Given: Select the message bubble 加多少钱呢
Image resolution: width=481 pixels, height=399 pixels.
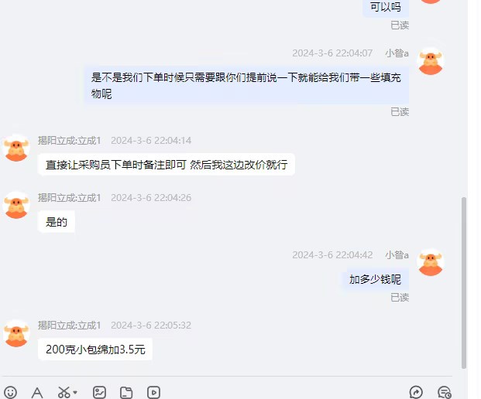Looking at the screenshot, I should pos(375,279).
